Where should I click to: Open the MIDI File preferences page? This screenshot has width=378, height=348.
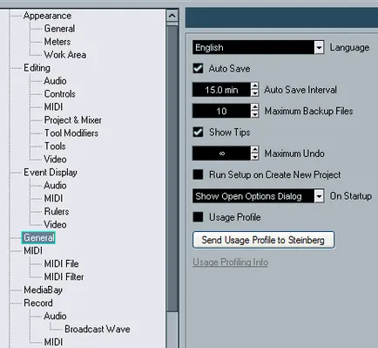[x=61, y=263]
